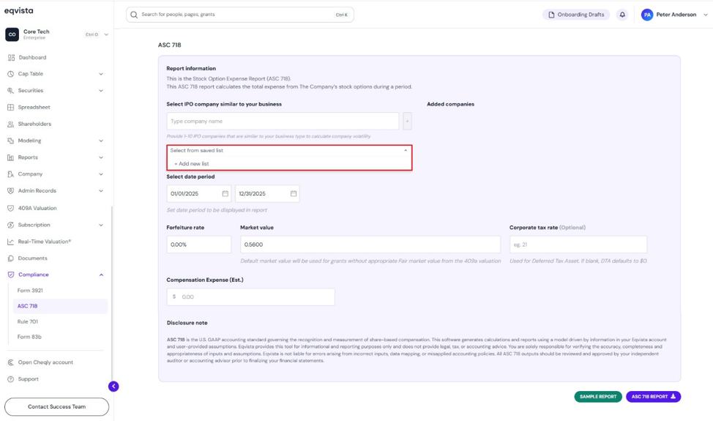Viewport: 713px width, 421px height.
Task: Open Peter Anderson account dropdown arrow
Action: (x=705, y=15)
